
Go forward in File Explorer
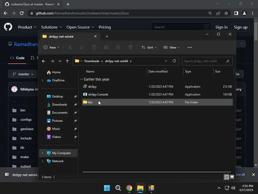(52, 61)
